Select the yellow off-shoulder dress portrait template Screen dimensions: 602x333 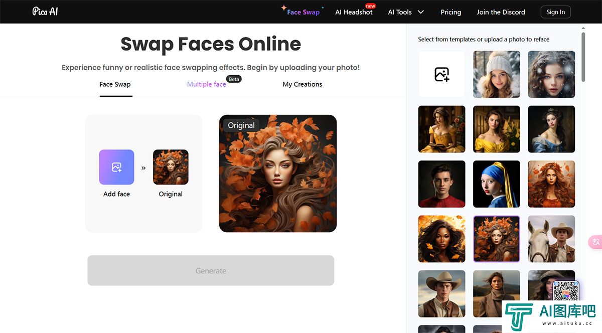[x=497, y=129]
